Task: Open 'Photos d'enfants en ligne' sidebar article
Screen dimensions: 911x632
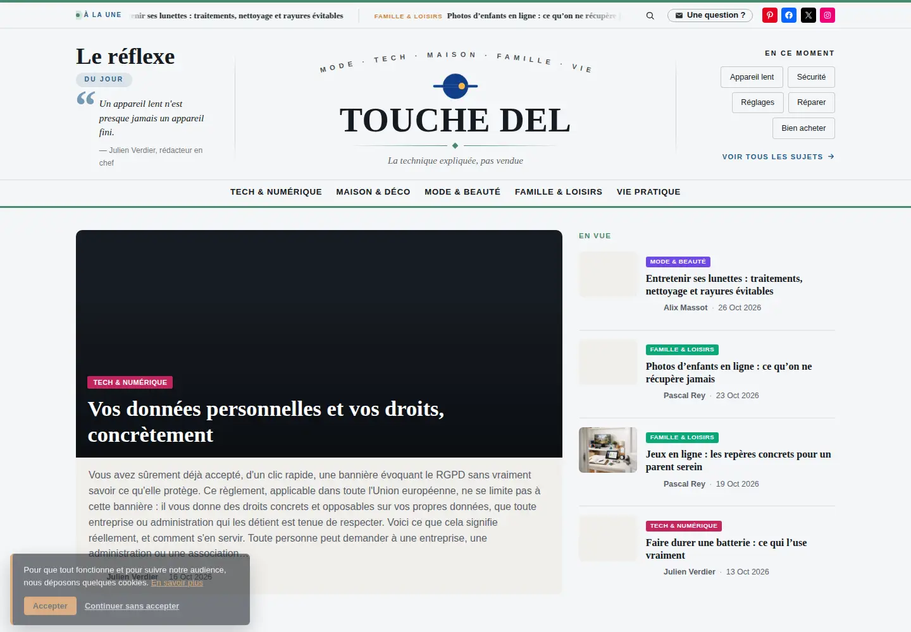Action: [729, 373]
